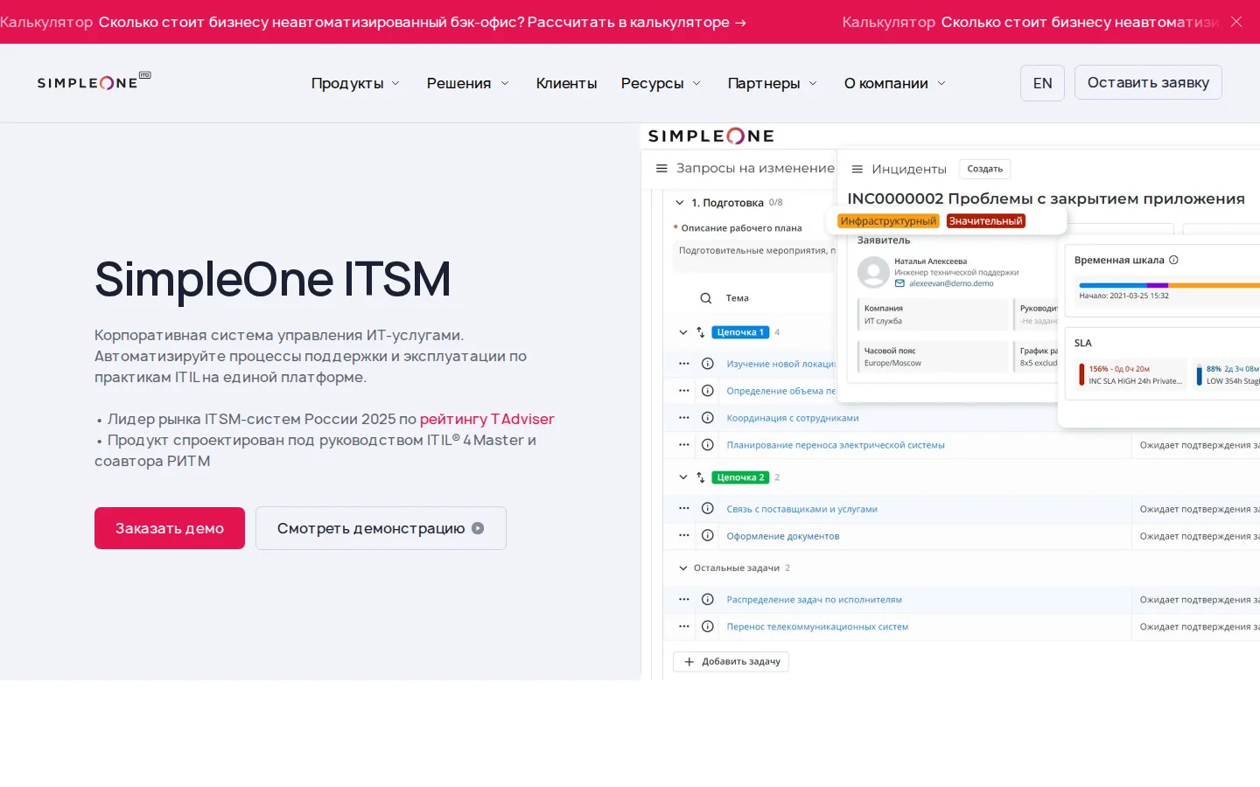1260x787 pixels.
Task: Close the top calculator banner
Action: tap(1236, 22)
